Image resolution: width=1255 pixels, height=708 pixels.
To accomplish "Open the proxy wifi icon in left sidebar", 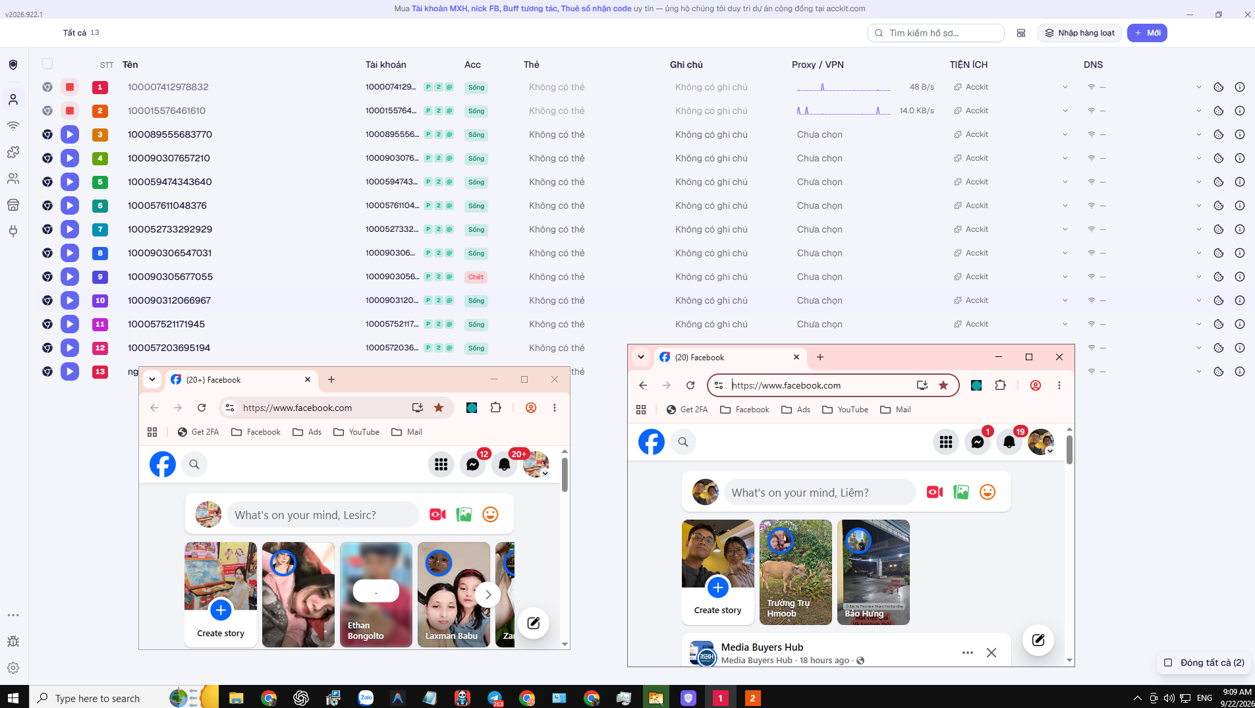I will 13,126.
